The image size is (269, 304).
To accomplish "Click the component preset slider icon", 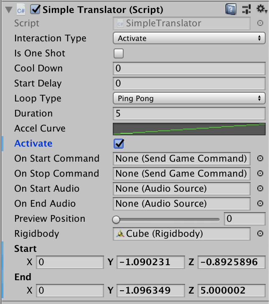I will [246, 9].
